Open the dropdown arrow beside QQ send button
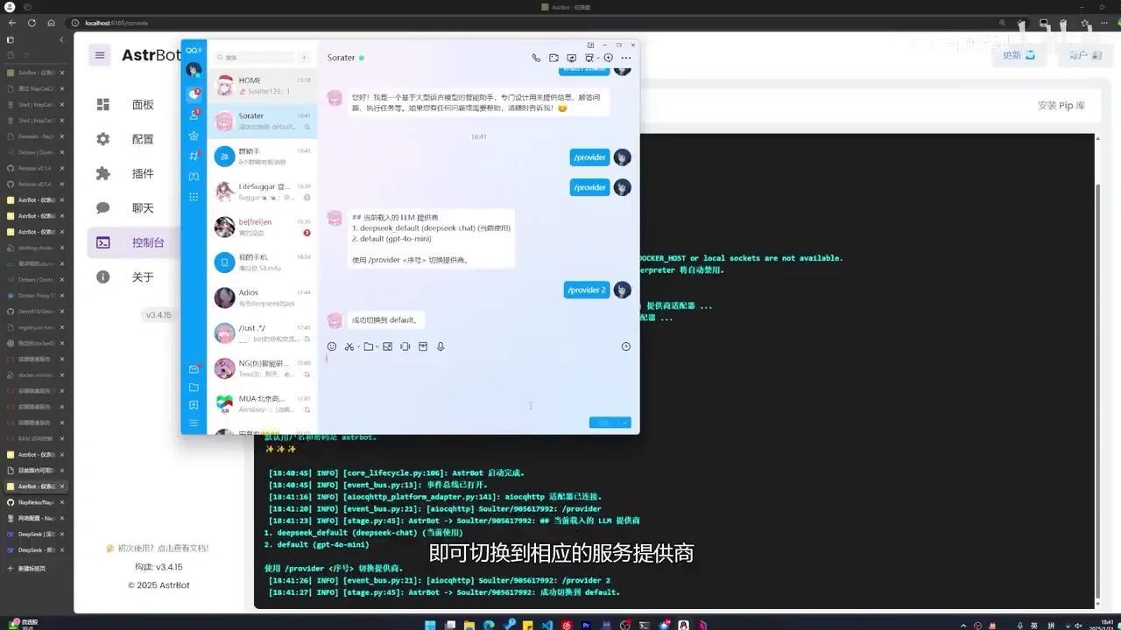The width and height of the screenshot is (1121, 630). pos(625,423)
